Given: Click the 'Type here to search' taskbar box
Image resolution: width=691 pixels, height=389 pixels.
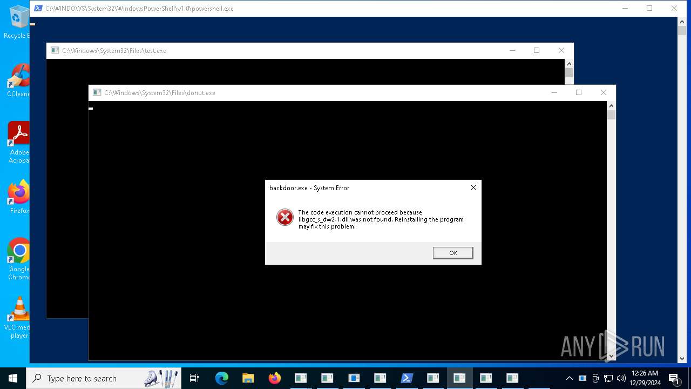Looking at the screenshot, I should (104, 378).
